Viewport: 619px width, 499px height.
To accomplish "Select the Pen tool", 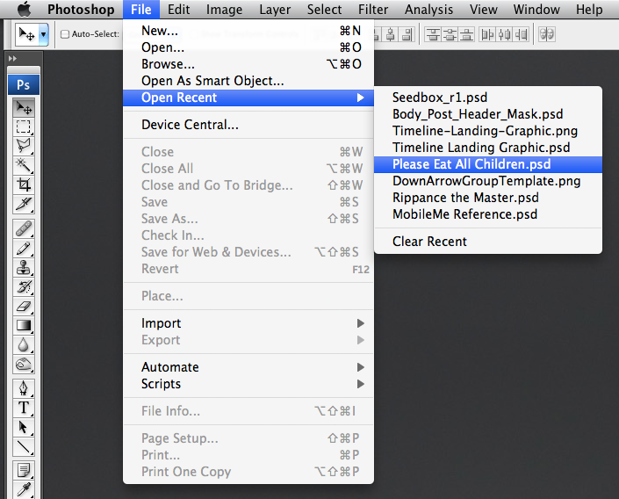I will click(x=24, y=388).
